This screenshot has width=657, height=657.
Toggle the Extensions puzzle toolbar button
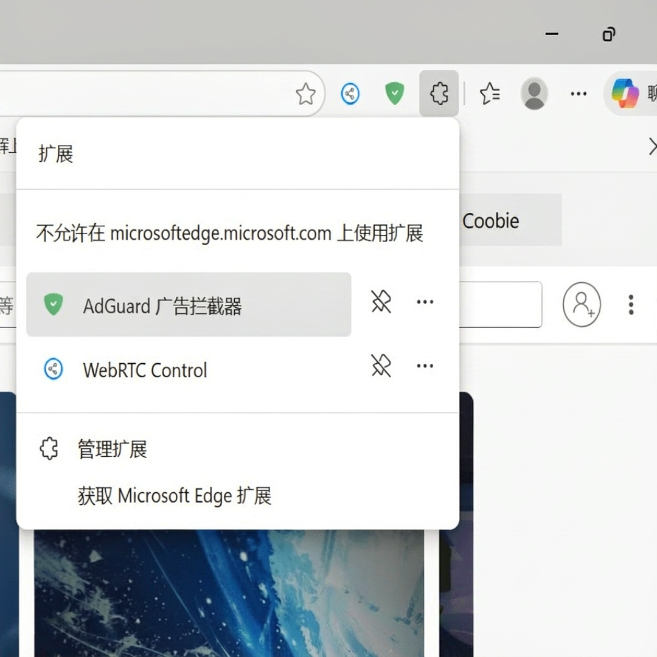click(x=439, y=94)
